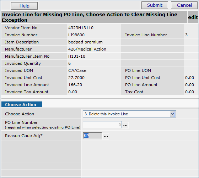Focus the PO Line Number input field
The image size is (199, 178).
click(x=102, y=125)
